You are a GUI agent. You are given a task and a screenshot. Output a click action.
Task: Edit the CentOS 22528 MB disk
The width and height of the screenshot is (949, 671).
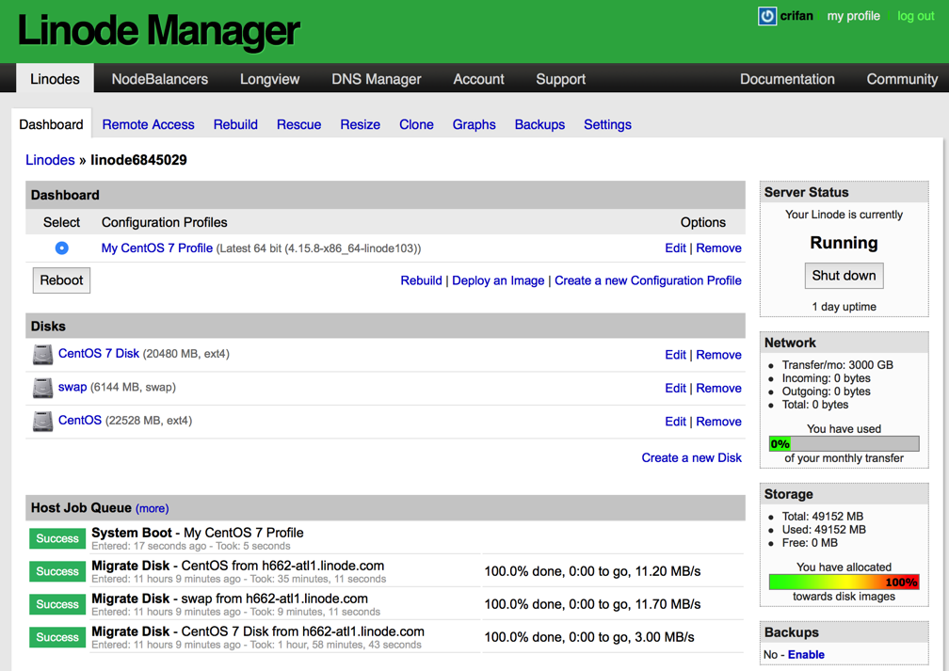coord(675,421)
